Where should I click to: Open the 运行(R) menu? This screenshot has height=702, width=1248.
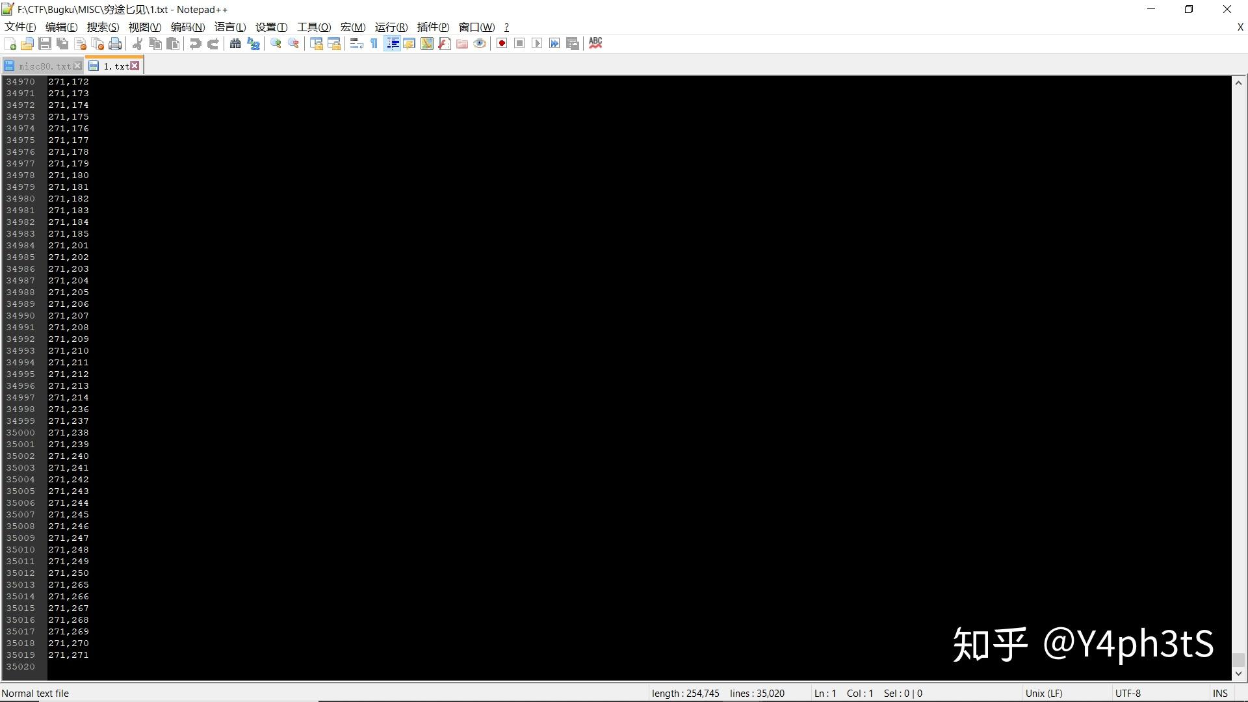click(390, 27)
